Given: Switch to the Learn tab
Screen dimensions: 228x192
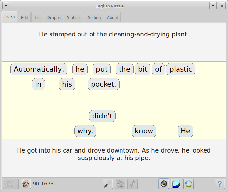Looking at the screenshot, I should [x=9, y=17].
